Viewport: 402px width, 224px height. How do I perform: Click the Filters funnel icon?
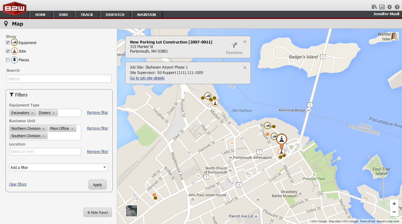pos(12,94)
